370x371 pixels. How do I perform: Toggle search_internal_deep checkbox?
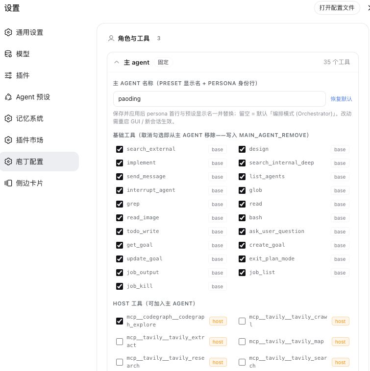tap(242, 163)
